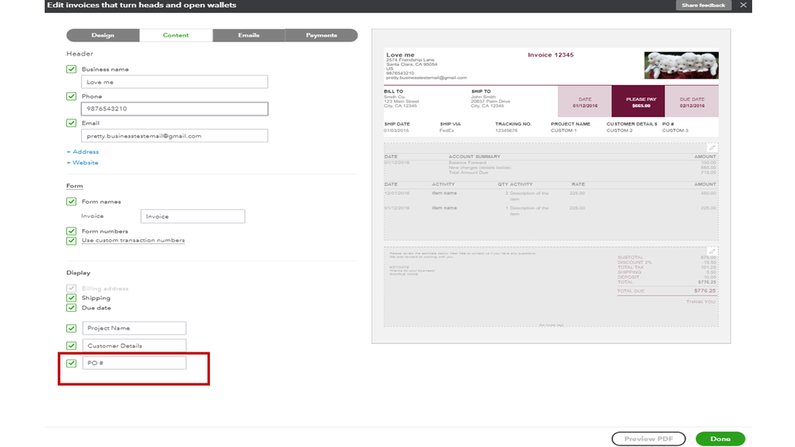This screenshot has width=795, height=447.
Task: Toggle the Email checkbox
Action: 72,122
